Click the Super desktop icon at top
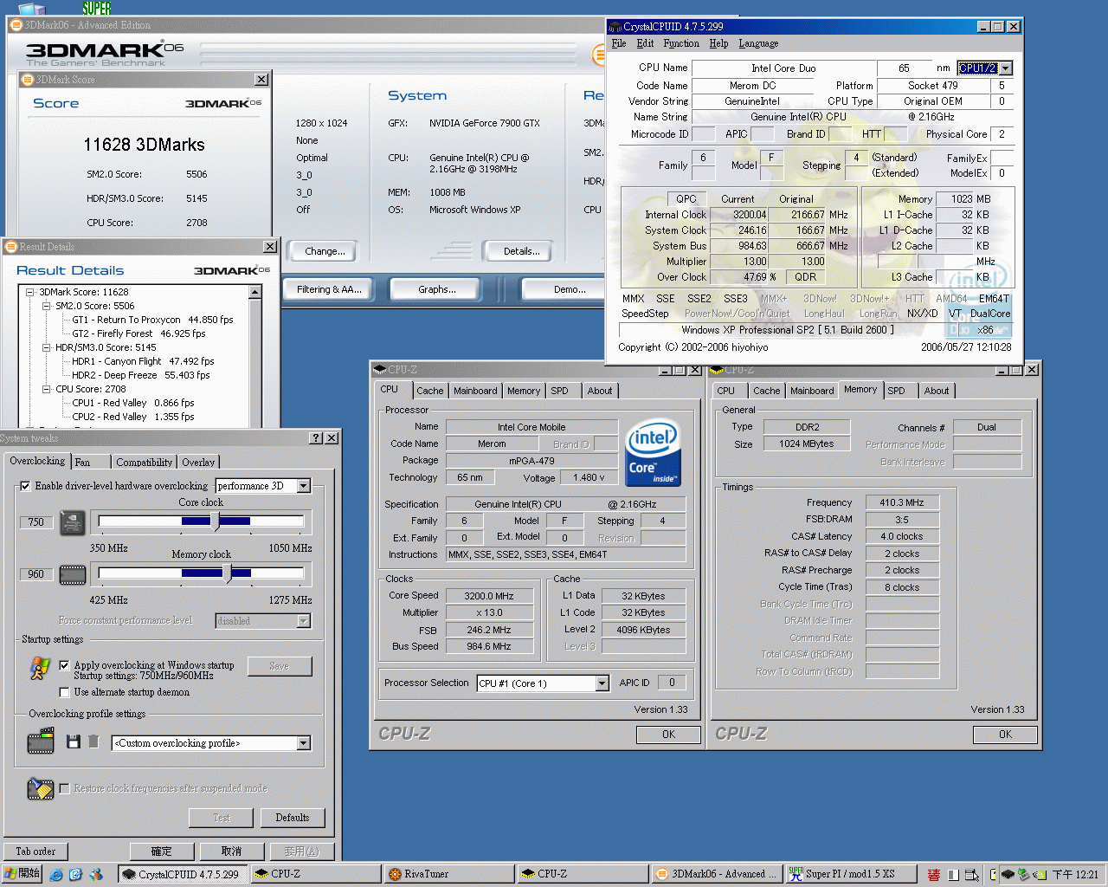 pos(96,8)
